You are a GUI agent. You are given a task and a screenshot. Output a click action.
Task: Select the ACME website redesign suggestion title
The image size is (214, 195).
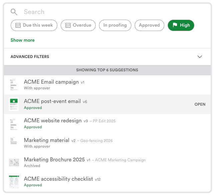click(x=53, y=121)
